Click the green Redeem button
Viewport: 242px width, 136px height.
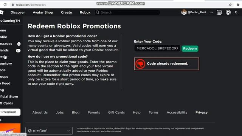click(190, 49)
